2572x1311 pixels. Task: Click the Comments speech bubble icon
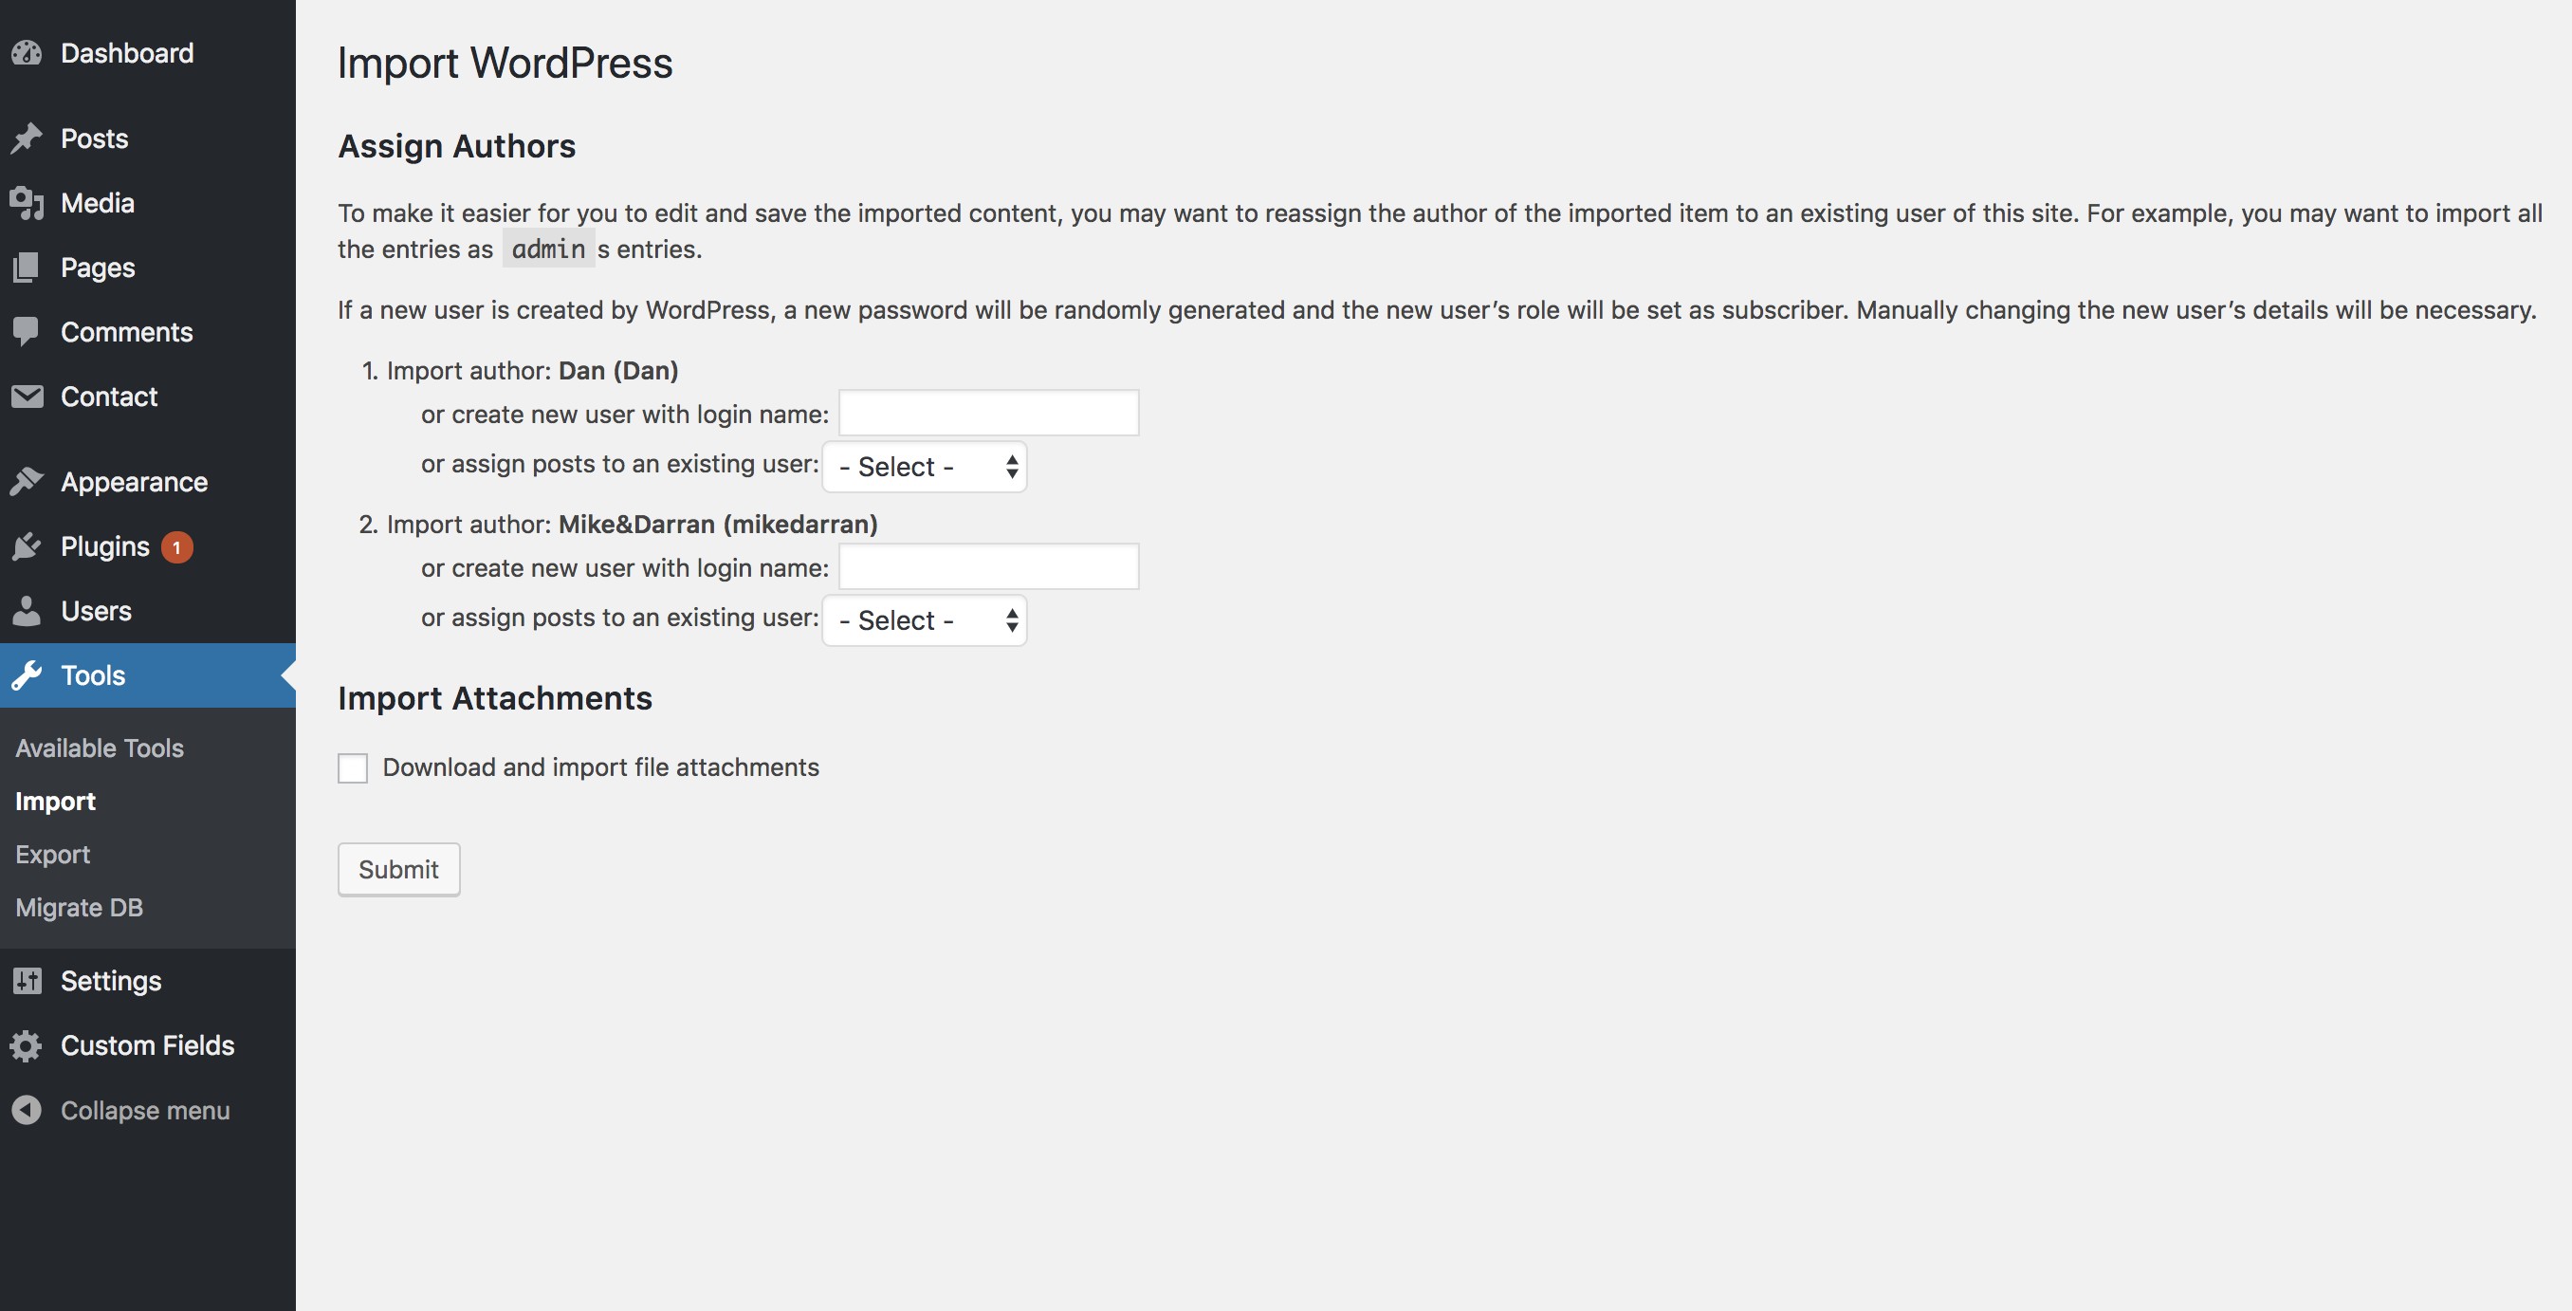coord(27,331)
